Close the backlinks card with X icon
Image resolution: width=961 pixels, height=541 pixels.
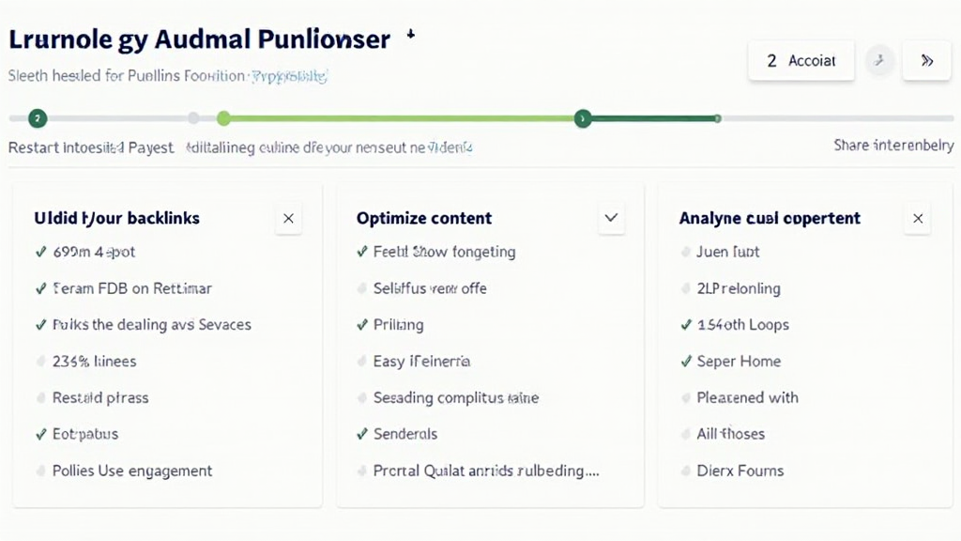point(288,219)
